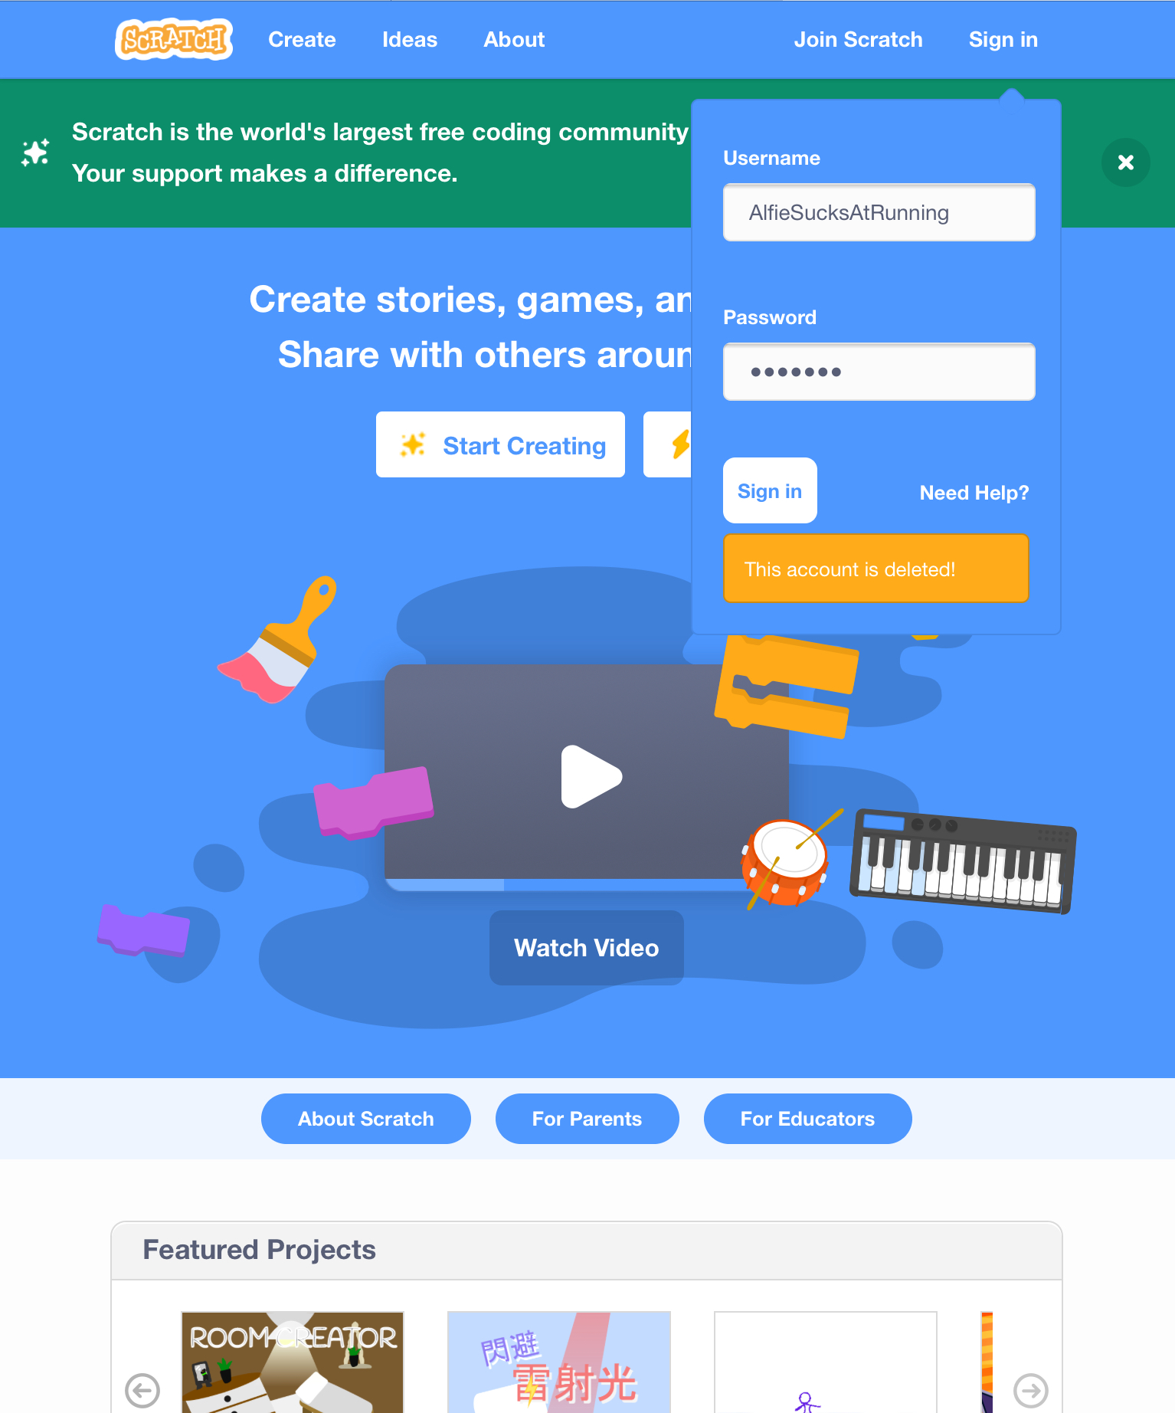Toggle the Sign in dropdown

coord(1003,40)
